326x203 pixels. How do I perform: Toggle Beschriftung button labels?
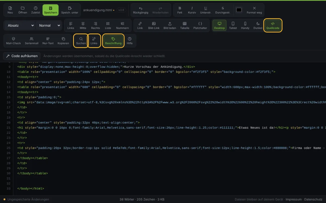tap(113, 41)
